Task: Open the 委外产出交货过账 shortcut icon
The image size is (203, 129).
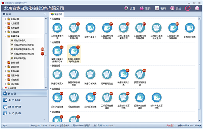Action: [140, 98]
